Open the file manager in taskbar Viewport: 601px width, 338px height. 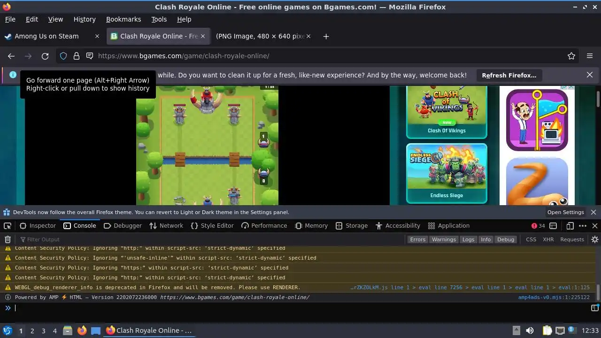pos(68,330)
